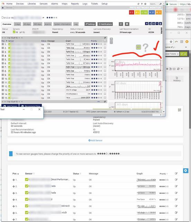This screenshot has width=191, height=222.
Task: Click the email icon in background toolbar
Action: point(174,69)
